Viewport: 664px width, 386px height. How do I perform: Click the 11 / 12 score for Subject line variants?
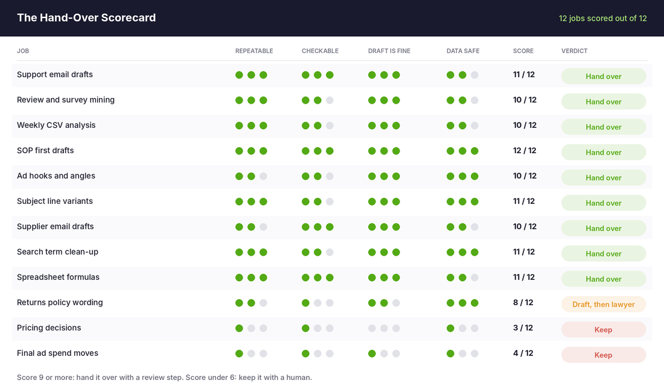pos(524,201)
